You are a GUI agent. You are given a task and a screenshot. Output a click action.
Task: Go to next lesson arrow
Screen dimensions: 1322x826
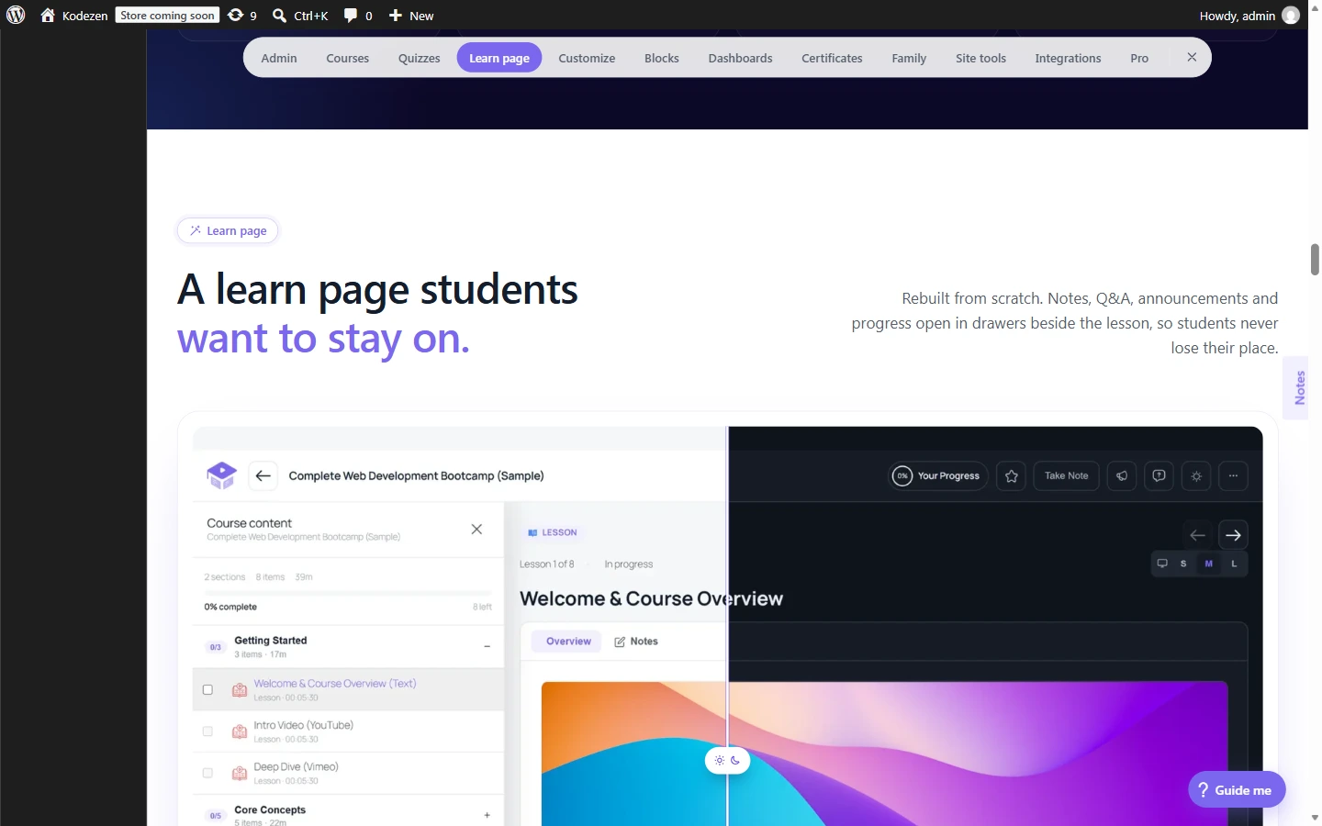[1234, 535]
